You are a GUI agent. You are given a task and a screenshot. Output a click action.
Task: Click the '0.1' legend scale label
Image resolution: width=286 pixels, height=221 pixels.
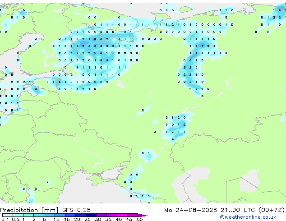(5, 219)
